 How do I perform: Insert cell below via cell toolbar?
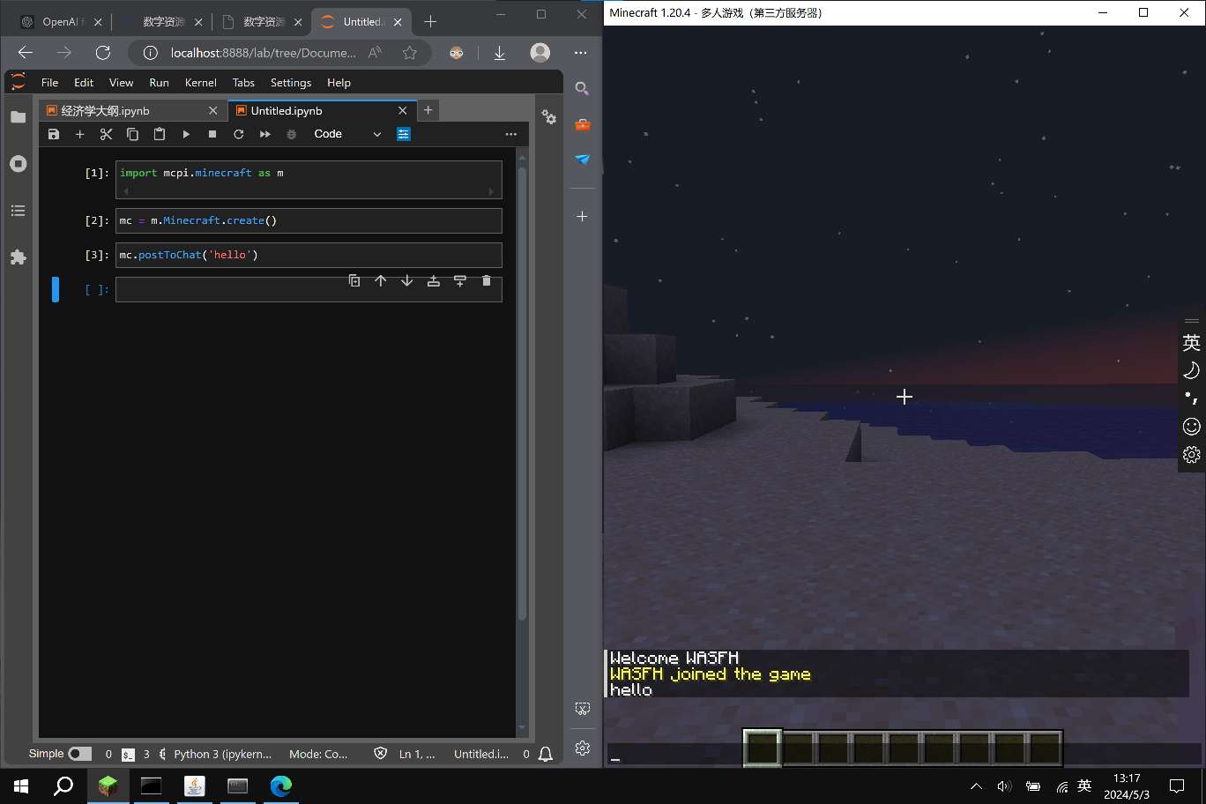pos(459,280)
